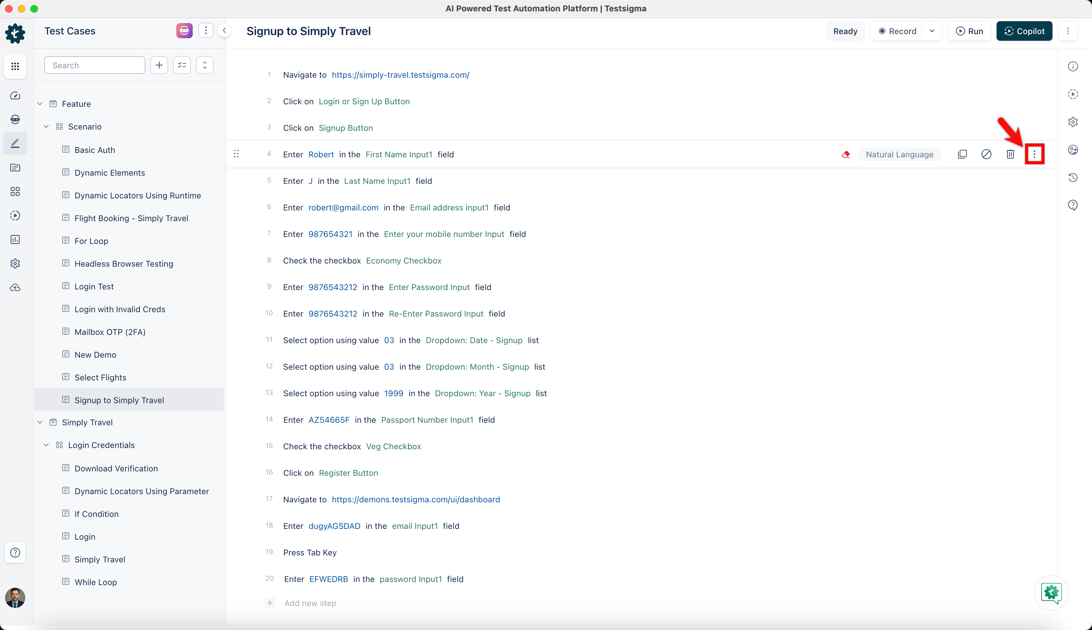
Task: Open step settings gear in right rail
Action: coord(1073,122)
